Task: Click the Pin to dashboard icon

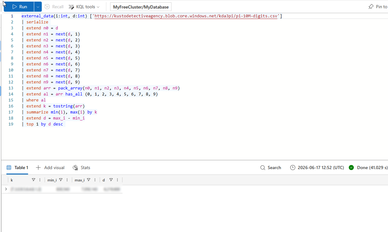Action: (371, 7)
